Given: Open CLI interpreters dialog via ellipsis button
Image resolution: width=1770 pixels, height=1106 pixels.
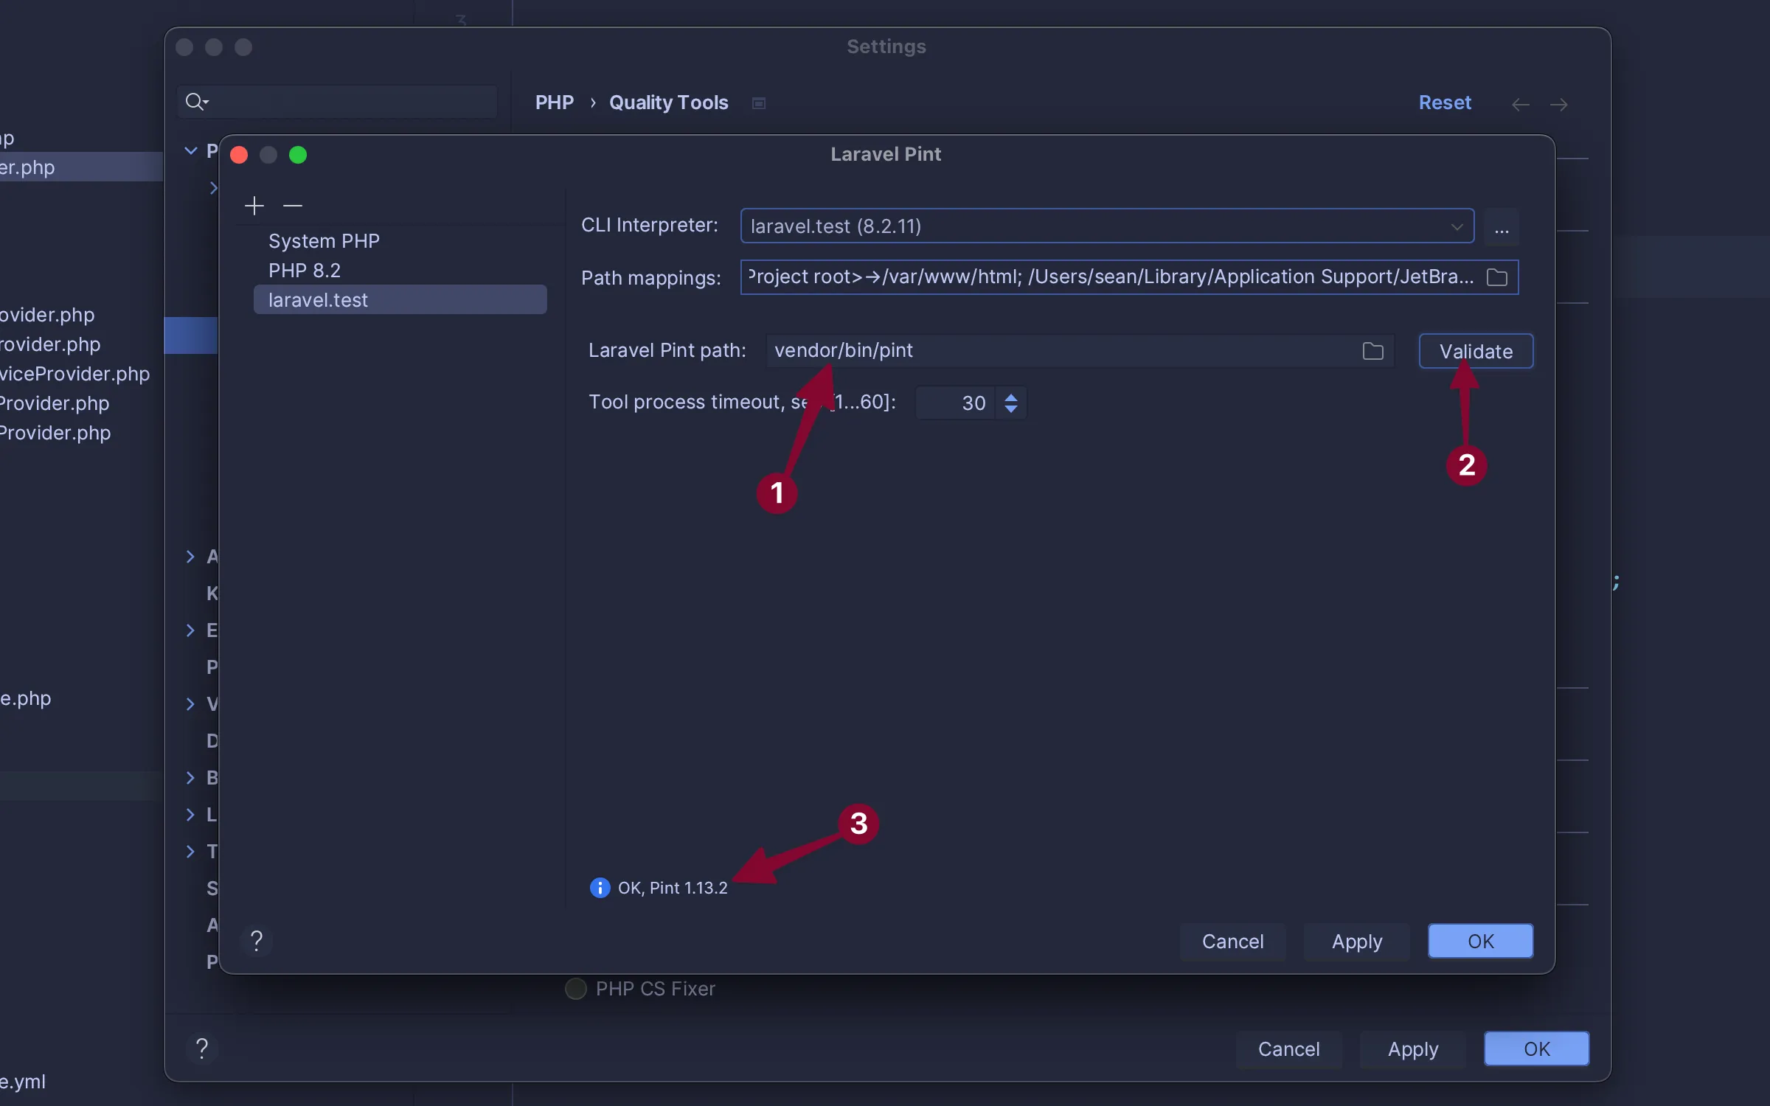Looking at the screenshot, I should click(1502, 226).
